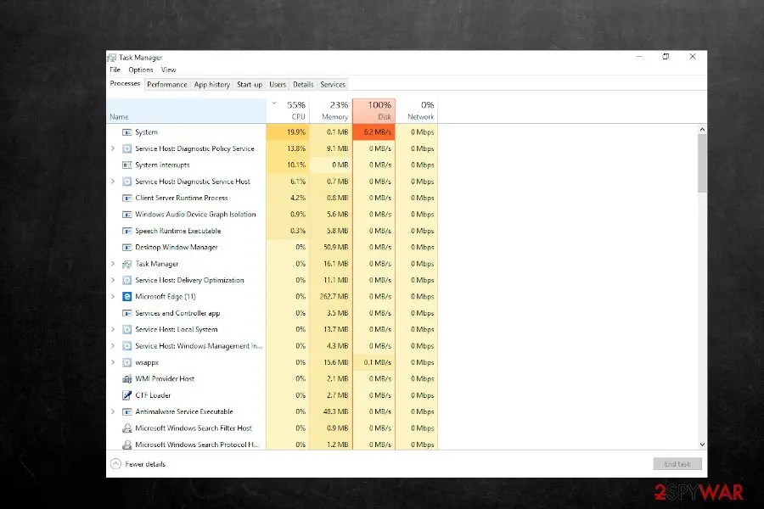Switch to the Services tab
This screenshot has width=764, height=509.
click(333, 84)
